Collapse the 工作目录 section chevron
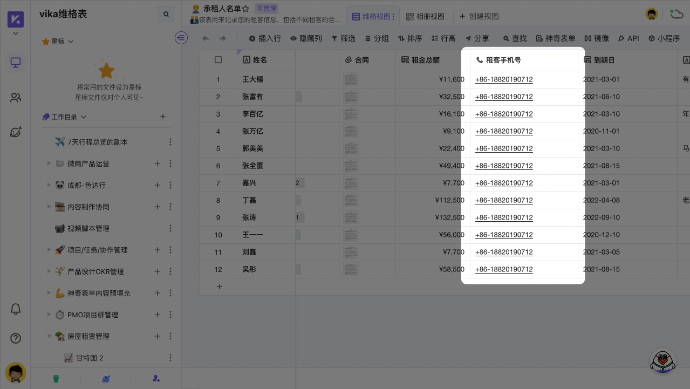 click(x=83, y=117)
